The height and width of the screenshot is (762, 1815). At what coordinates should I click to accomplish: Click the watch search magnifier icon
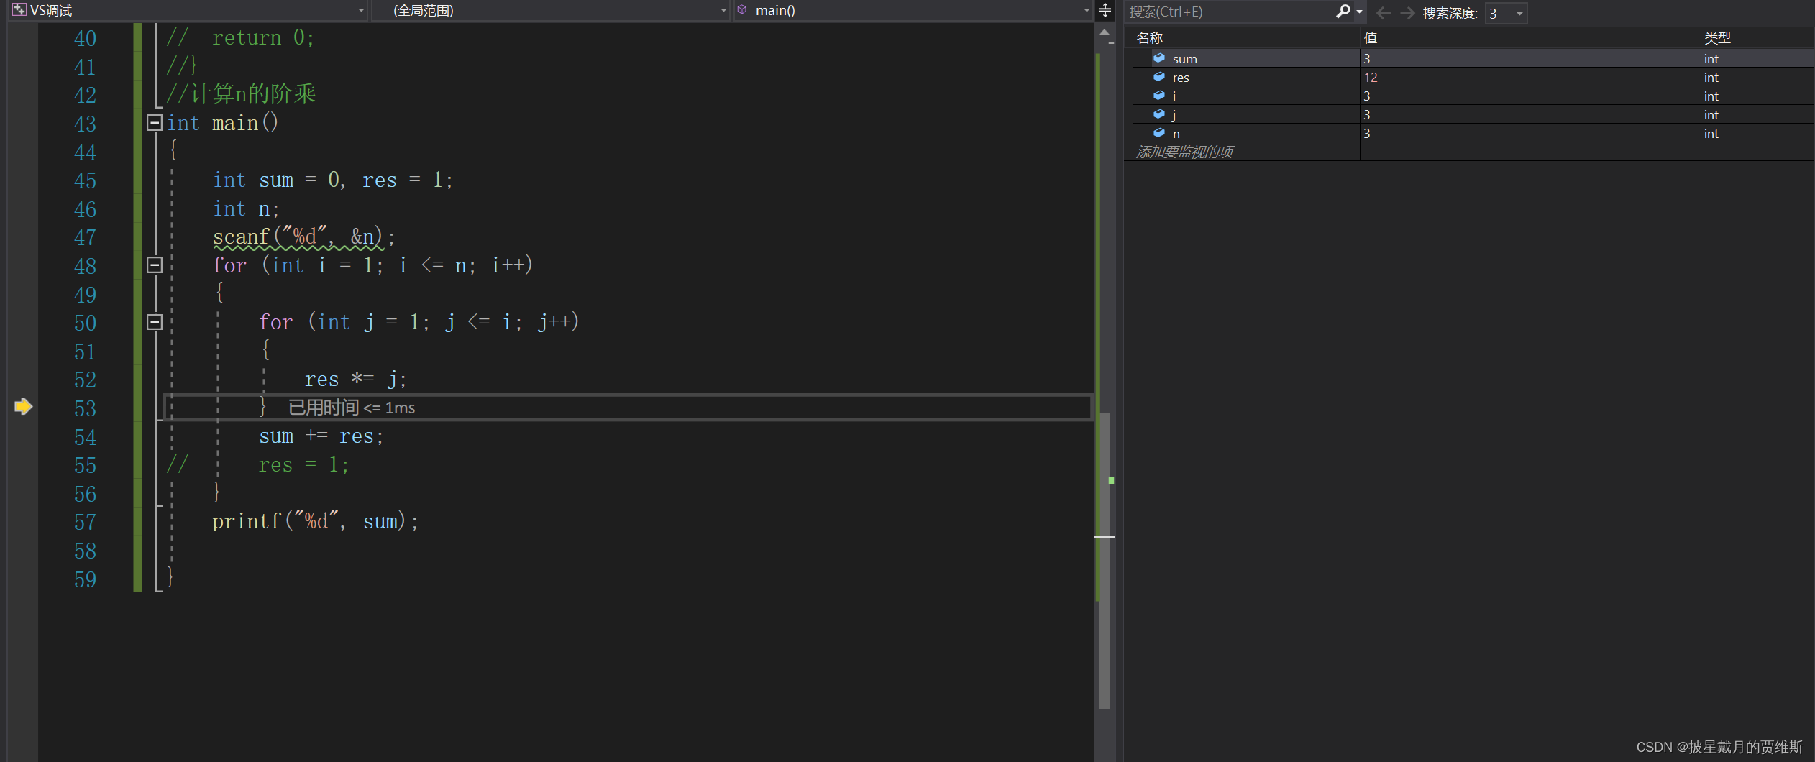pyautogui.click(x=1342, y=12)
